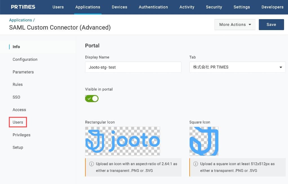
Task: Open the Authentication menu
Action: [153, 7]
